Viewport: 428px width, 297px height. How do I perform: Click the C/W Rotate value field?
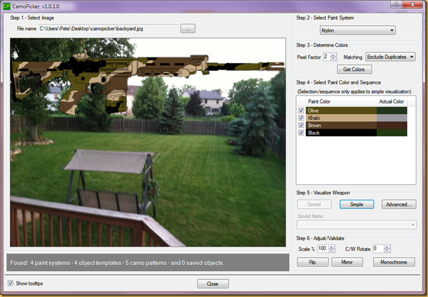coord(378,248)
